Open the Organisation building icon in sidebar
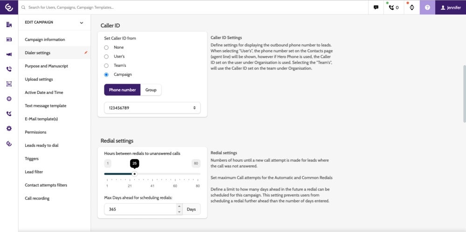The width and height of the screenshot is (466, 232). pyautogui.click(x=9, y=25)
